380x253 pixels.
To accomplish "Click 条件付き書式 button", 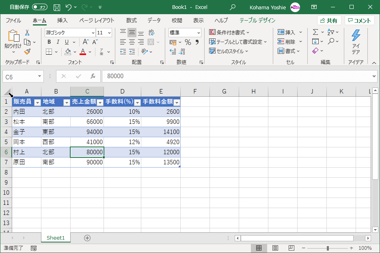I will point(229,32).
